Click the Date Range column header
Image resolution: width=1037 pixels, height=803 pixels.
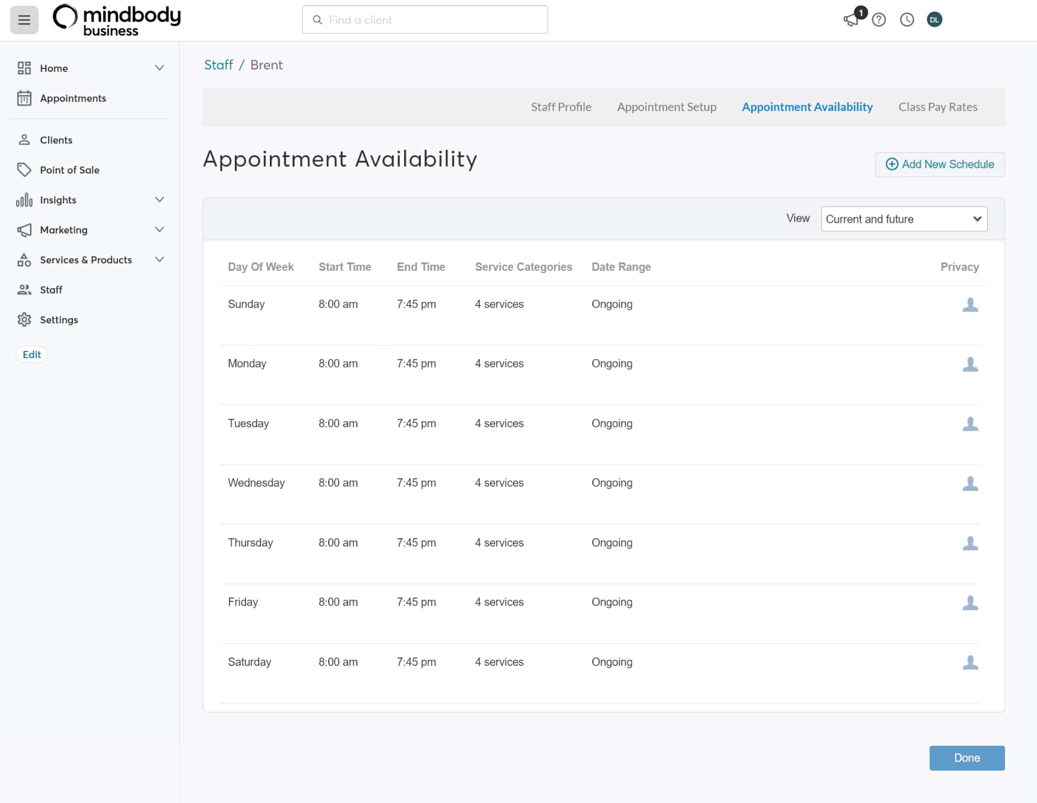(x=621, y=267)
